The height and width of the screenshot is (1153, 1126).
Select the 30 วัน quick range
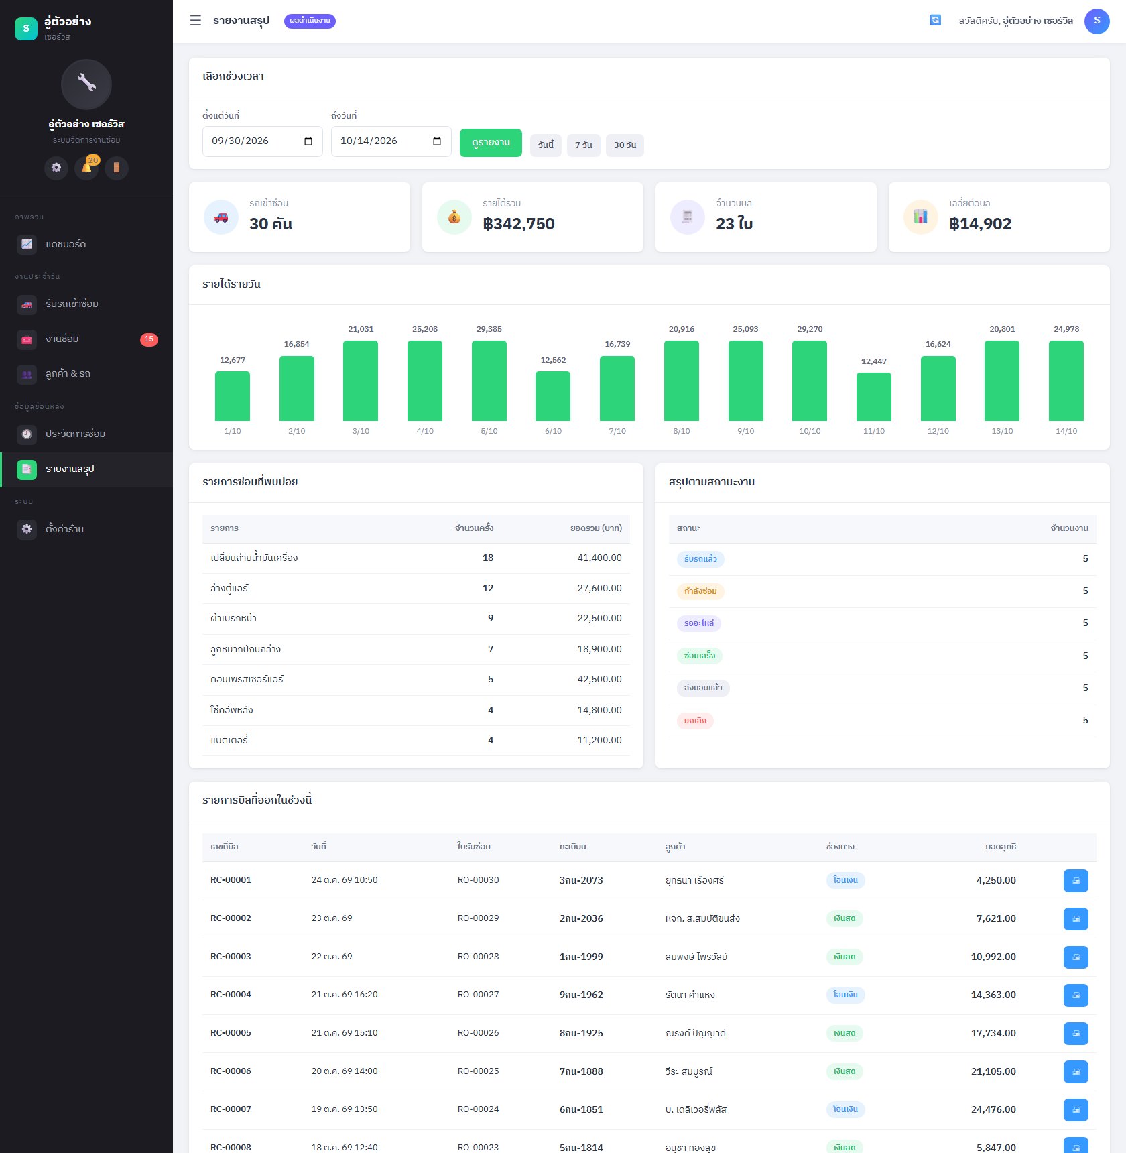pyautogui.click(x=625, y=145)
